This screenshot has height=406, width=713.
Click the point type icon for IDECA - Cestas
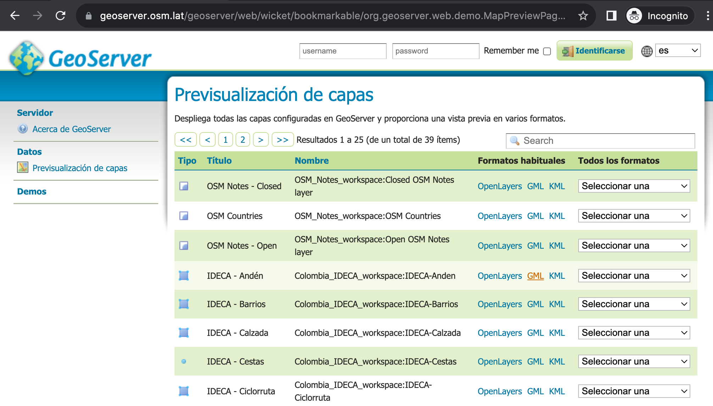184,361
